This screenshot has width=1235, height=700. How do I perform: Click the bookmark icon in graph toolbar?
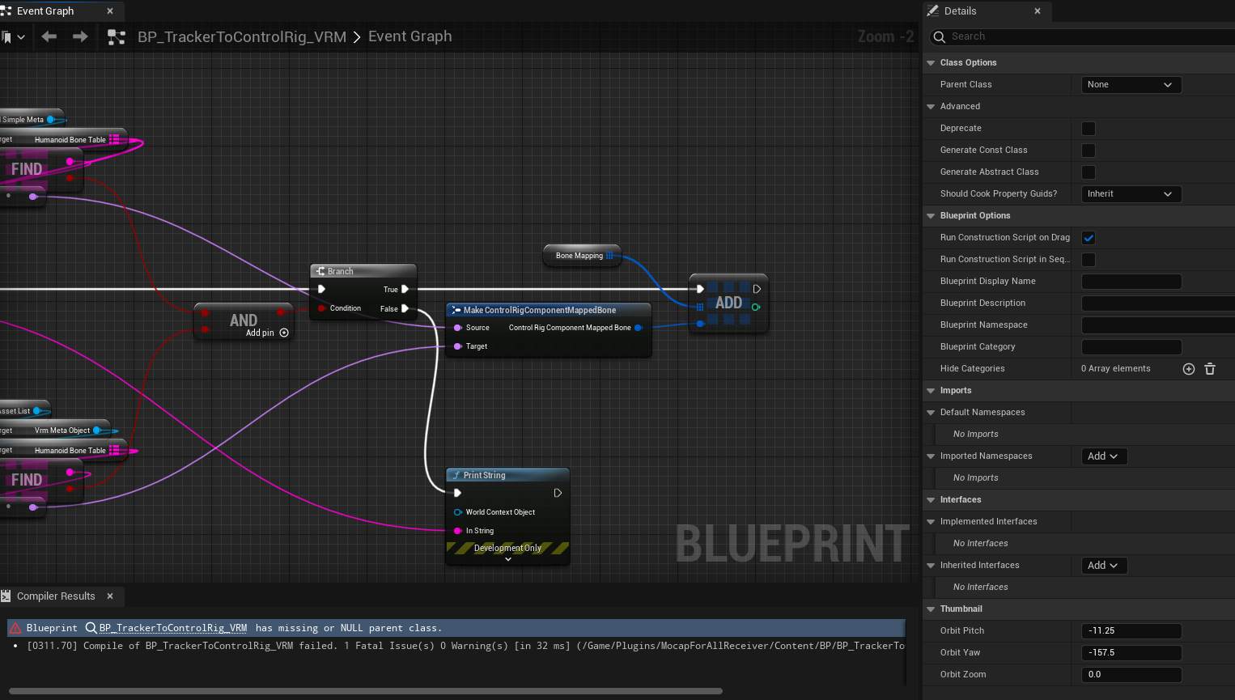[x=10, y=36]
